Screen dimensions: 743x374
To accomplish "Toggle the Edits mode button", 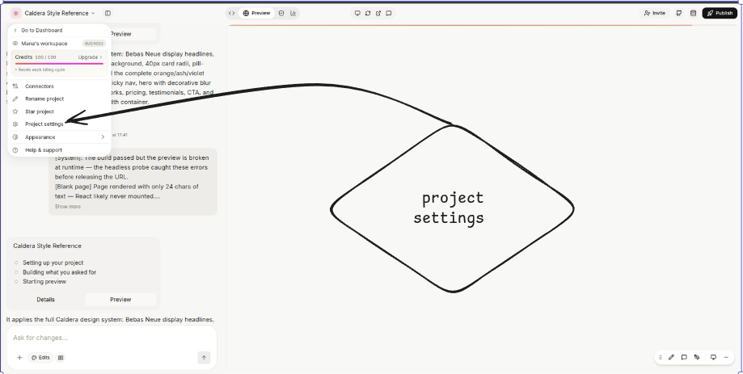I will click(x=40, y=358).
